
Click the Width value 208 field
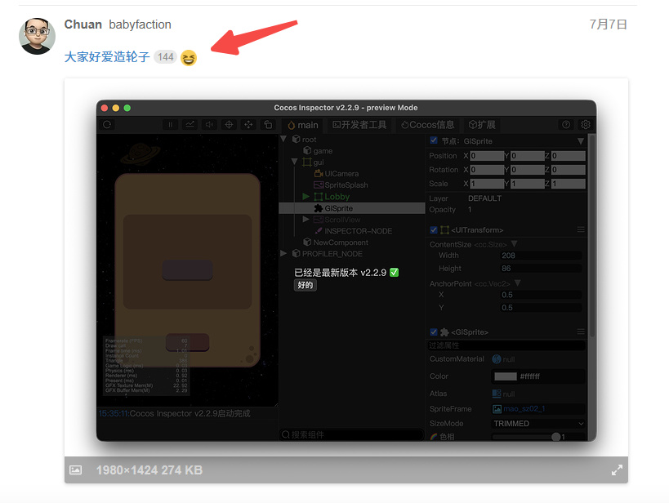tap(541, 256)
